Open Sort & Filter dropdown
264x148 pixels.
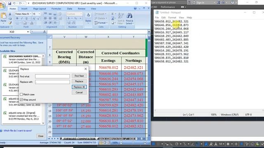pos(121,18)
